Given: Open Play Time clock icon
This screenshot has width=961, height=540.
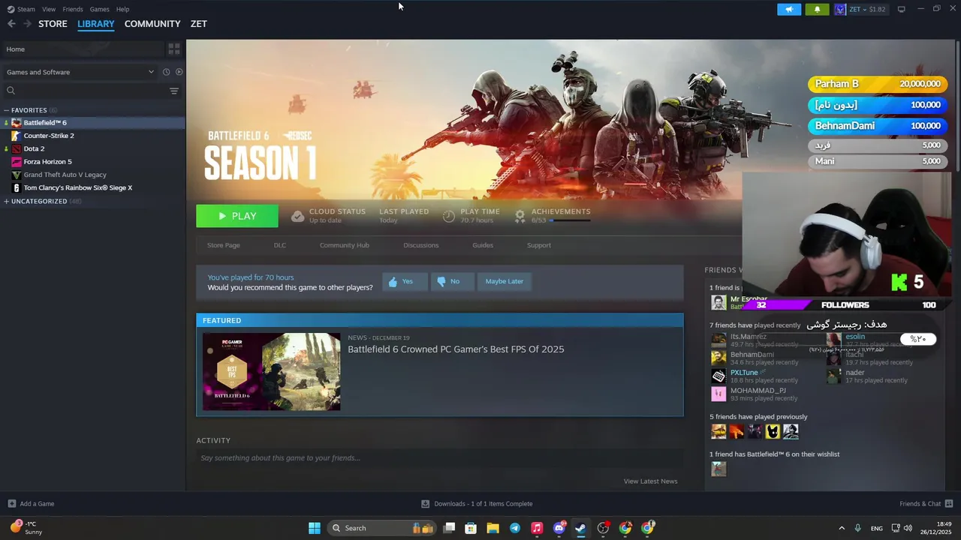Looking at the screenshot, I should 449,216.
